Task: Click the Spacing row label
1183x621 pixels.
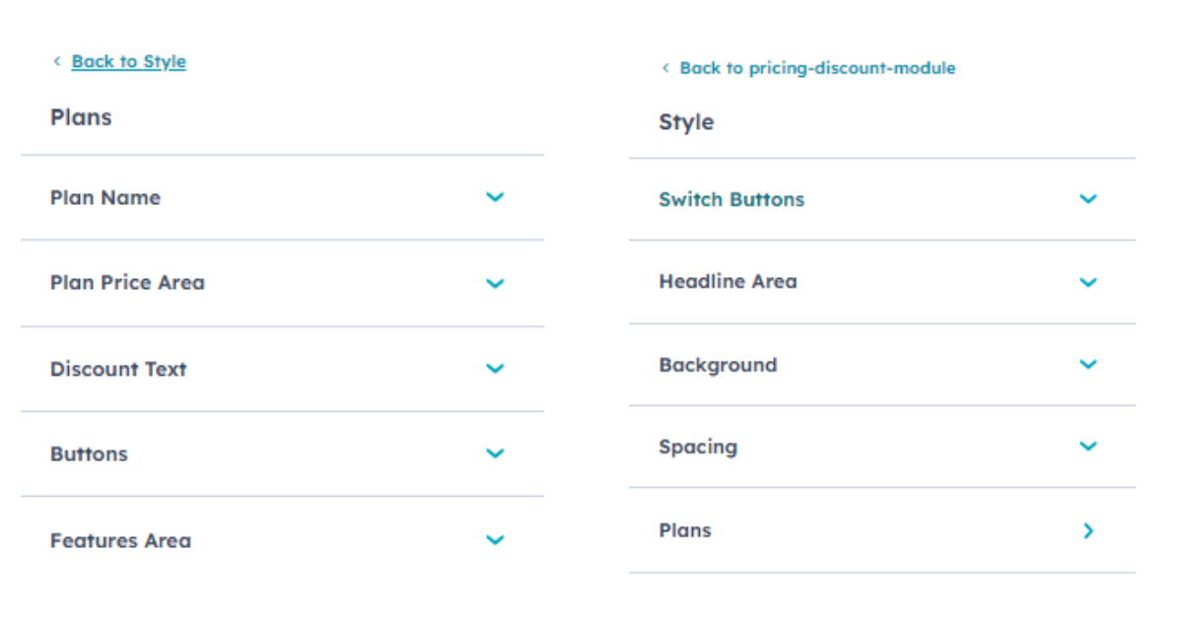Action: pyautogui.click(x=698, y=447)
